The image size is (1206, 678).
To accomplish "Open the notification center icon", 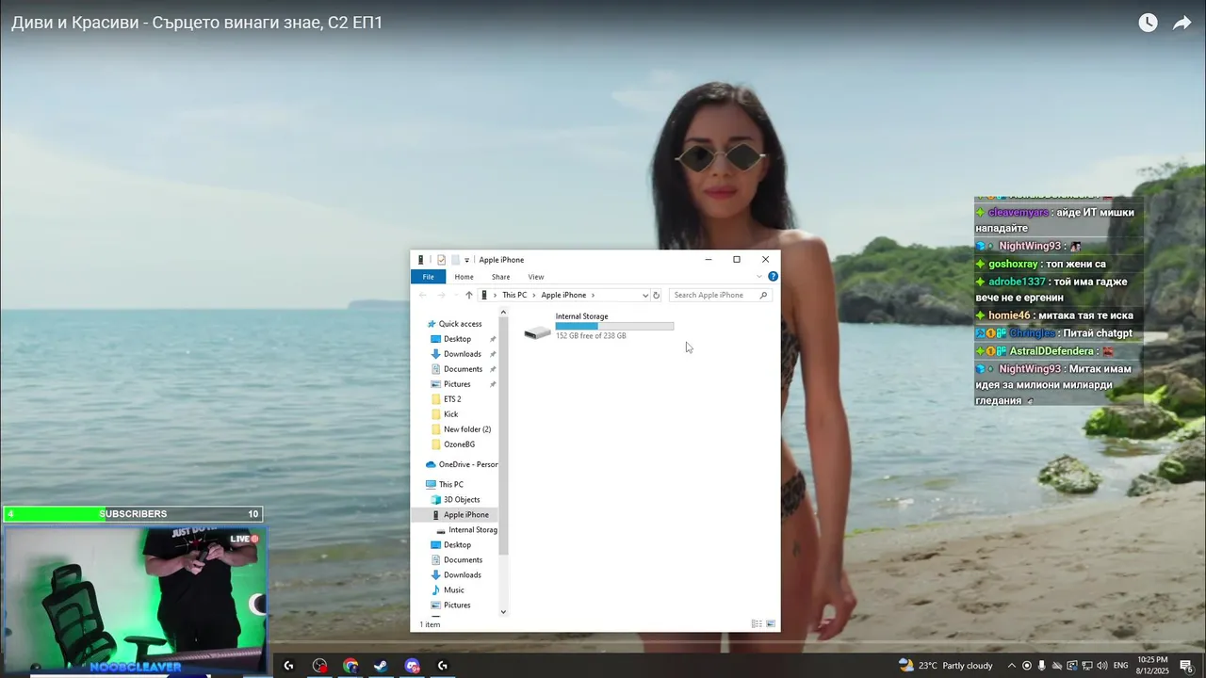I will tap(1186, 666).
